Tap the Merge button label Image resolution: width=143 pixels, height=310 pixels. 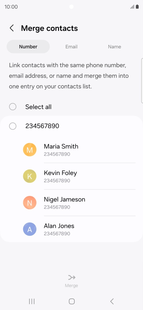[x=71, y=286]
